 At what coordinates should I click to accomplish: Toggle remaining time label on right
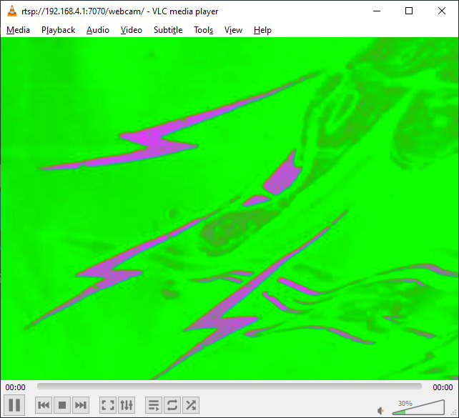coord(443,387)
